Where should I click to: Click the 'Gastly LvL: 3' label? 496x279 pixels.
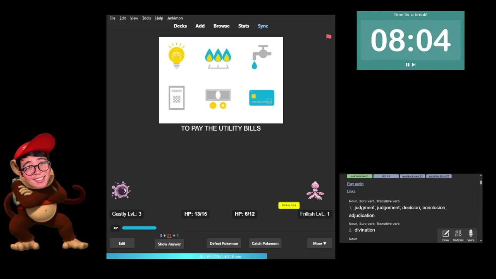pyautogui.click(x=127, y=214)
